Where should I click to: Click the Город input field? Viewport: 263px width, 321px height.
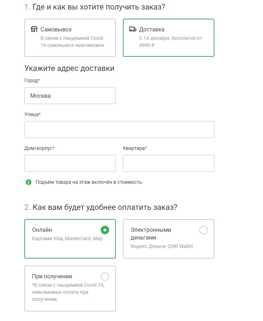tap(70, 96)
